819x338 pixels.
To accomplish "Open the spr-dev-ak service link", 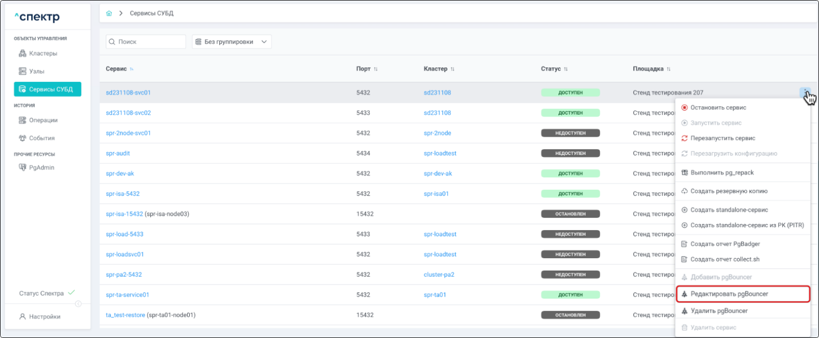I will tap(120, 174).
